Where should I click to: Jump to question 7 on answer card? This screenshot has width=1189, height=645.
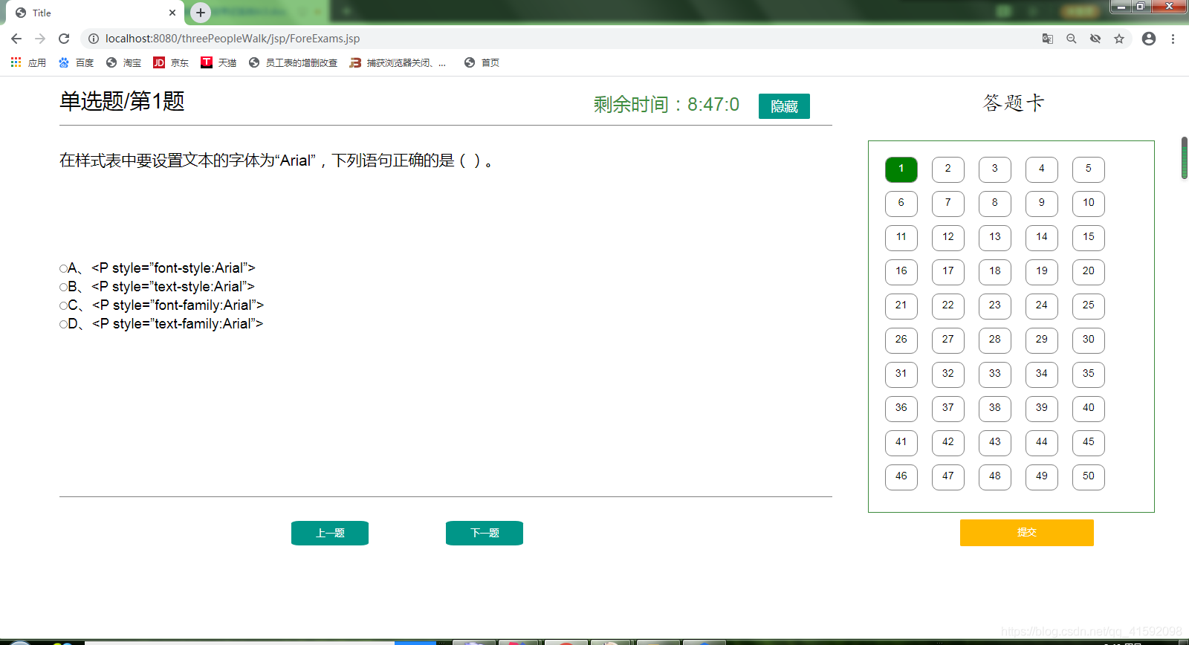[948, 204]
